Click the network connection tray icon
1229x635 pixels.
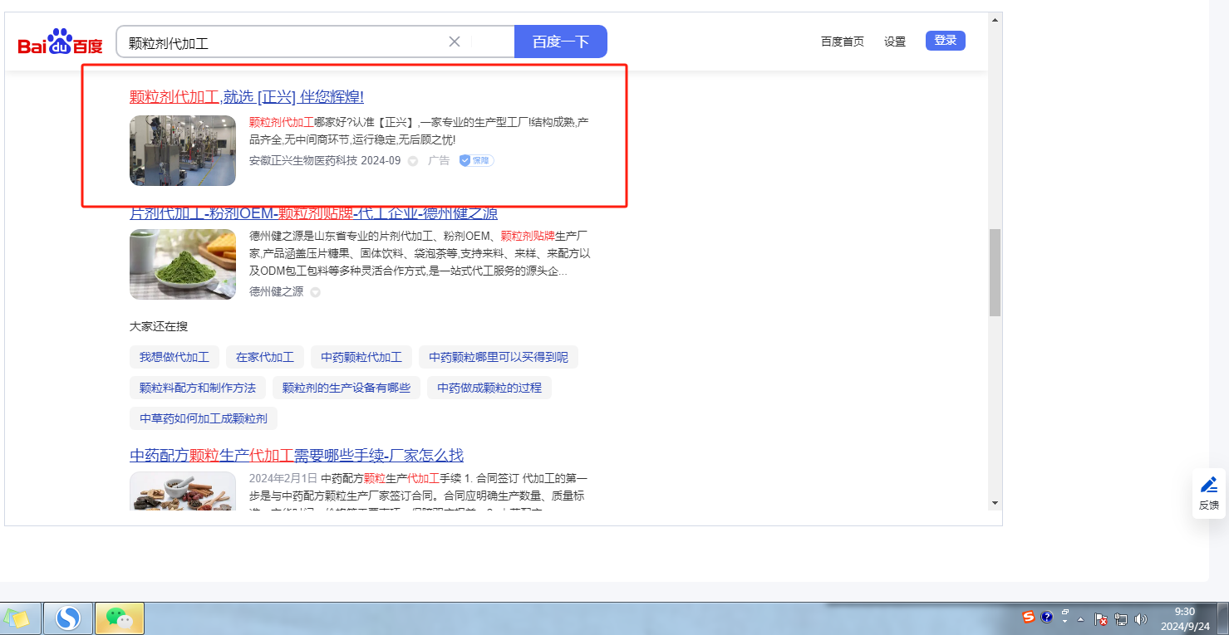pos(1121,619)
